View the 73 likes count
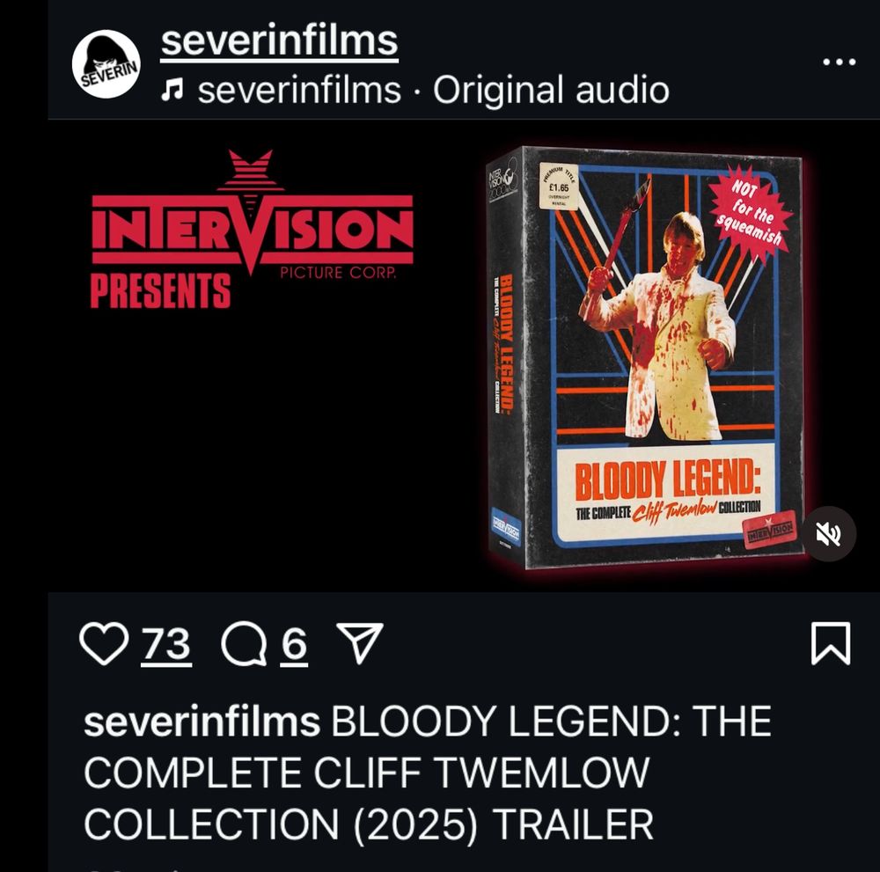Viewport: 880px width, 872px height. pos(166,644)
